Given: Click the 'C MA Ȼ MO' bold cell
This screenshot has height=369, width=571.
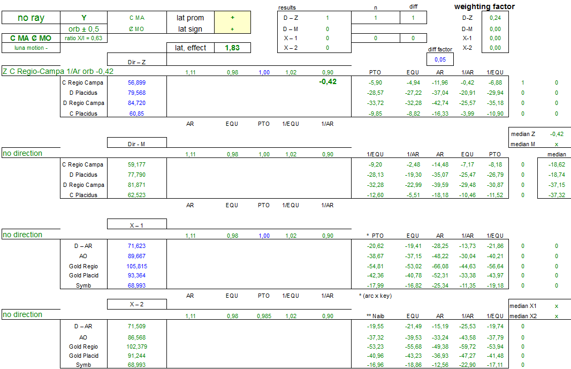Looking at the screenshot, I should click(31, 38).
